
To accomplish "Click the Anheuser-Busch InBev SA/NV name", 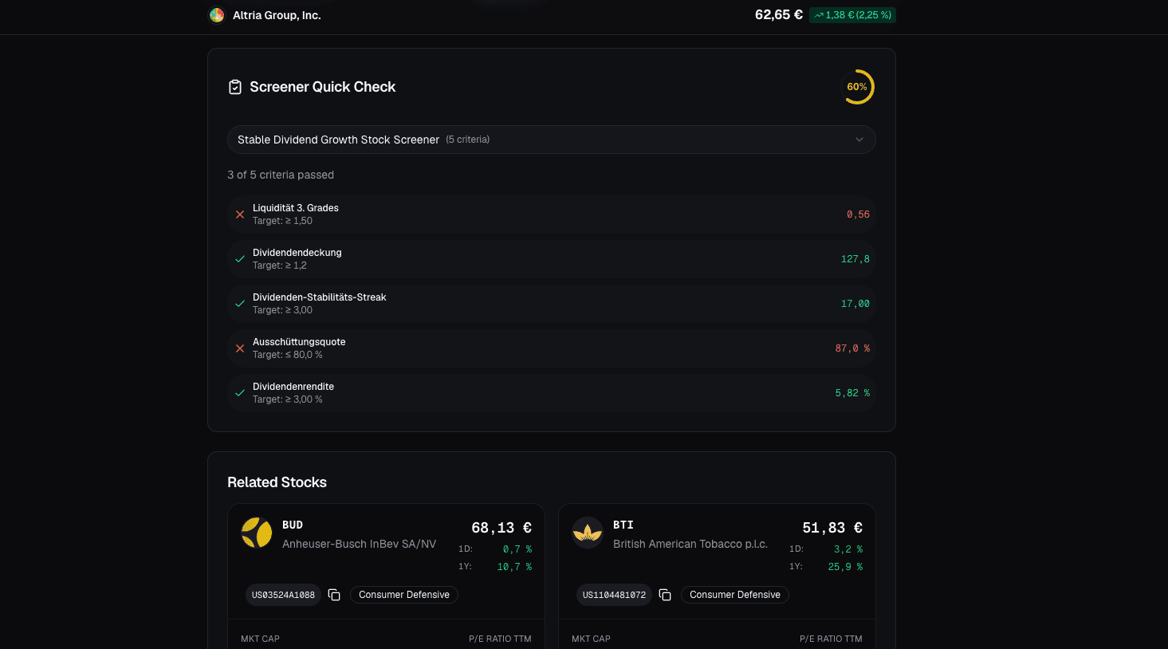I will [360, 544].
